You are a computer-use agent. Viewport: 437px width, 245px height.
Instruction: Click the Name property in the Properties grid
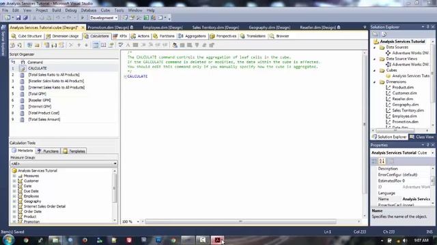(x=384, y=199)
